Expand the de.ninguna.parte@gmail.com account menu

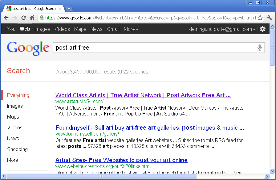222,29
